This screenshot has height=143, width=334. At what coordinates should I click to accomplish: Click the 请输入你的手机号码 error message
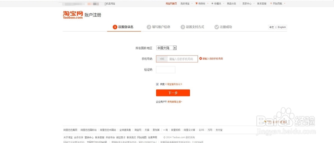pyautogui.click(x=212, y=58)
